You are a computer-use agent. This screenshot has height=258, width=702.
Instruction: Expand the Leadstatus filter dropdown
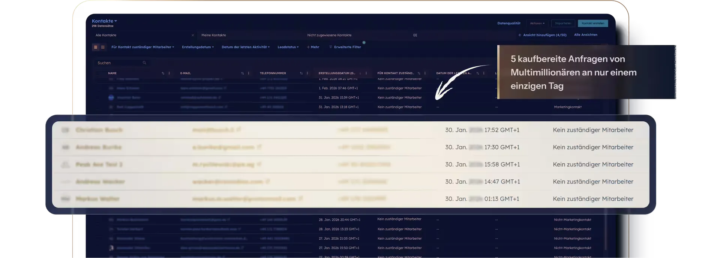pyautogui.click(x=288, y=47)
